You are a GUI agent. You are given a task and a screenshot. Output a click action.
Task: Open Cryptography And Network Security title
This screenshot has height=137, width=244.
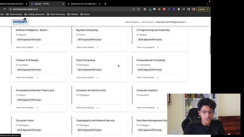click(x=95, y=121)
